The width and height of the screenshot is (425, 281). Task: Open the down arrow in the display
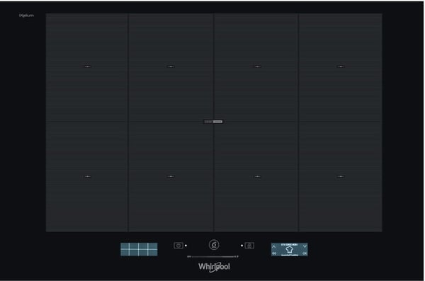click(x=305, y=246)
